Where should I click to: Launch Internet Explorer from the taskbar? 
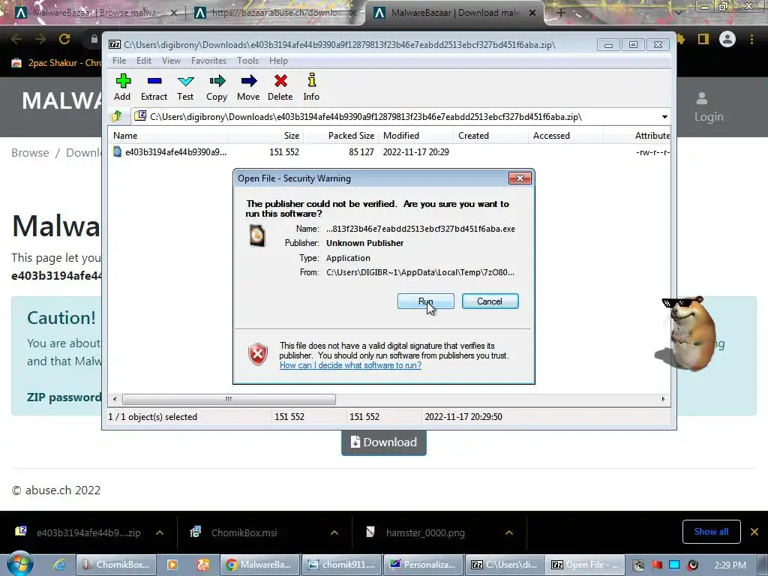pos(59,565)
